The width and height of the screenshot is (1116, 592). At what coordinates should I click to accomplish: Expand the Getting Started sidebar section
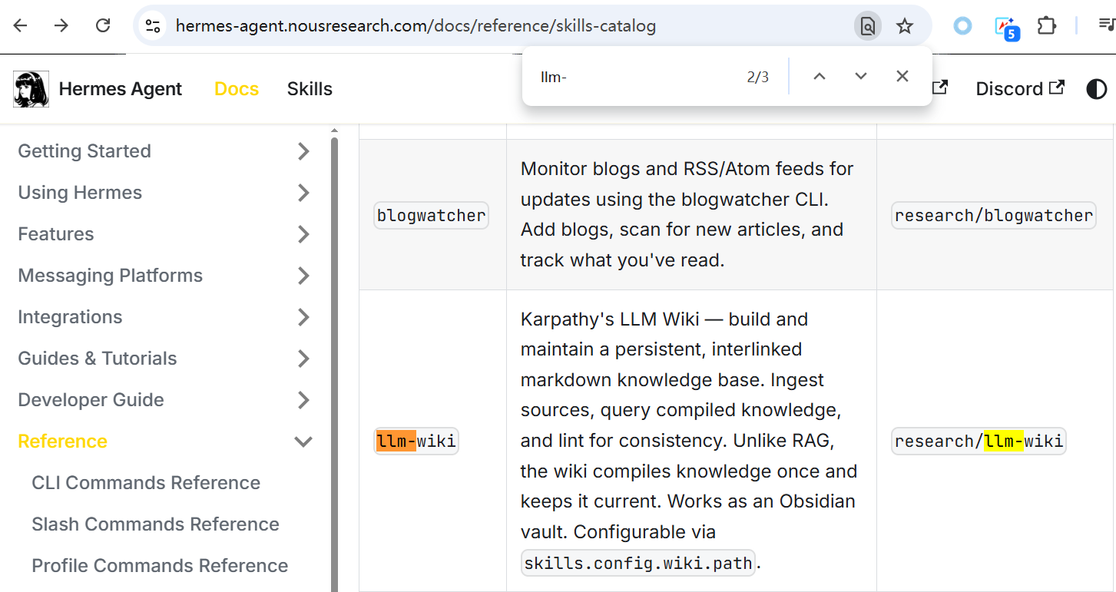[x=303, y=151]
